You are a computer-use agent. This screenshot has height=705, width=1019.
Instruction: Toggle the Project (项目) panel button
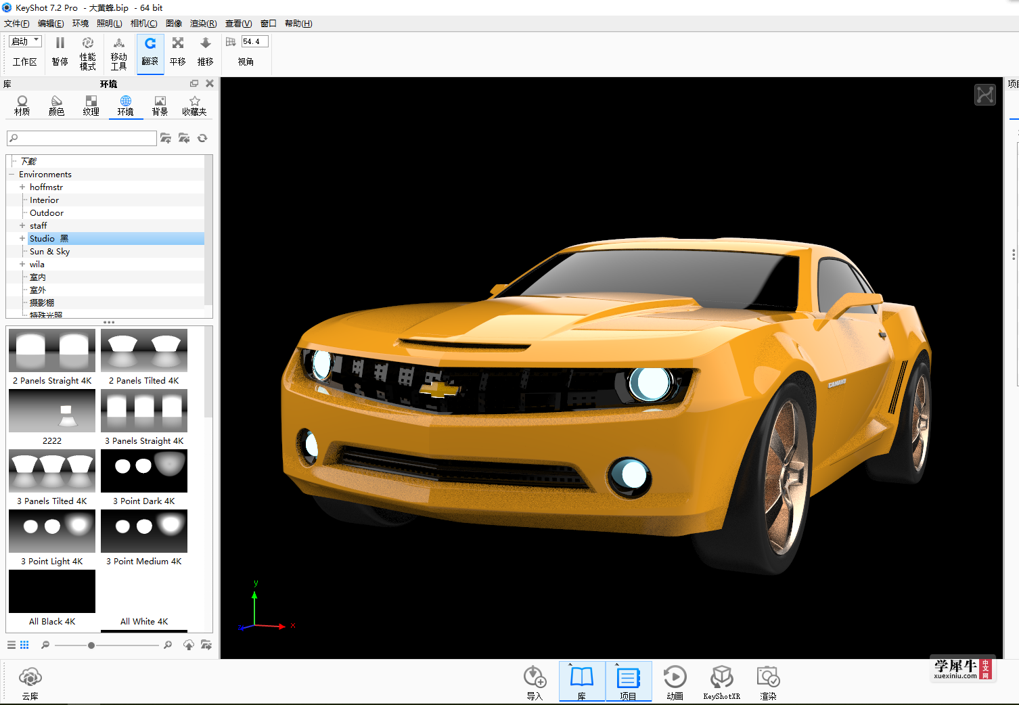pos(629,682)
